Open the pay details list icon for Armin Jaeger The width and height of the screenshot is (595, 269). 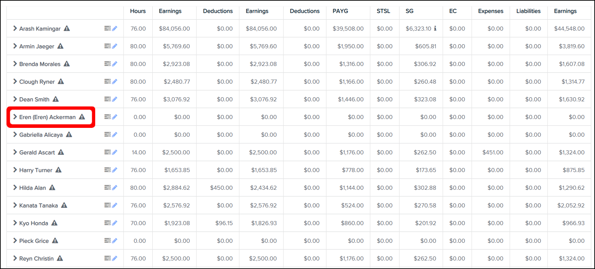(x=107, y=46)
